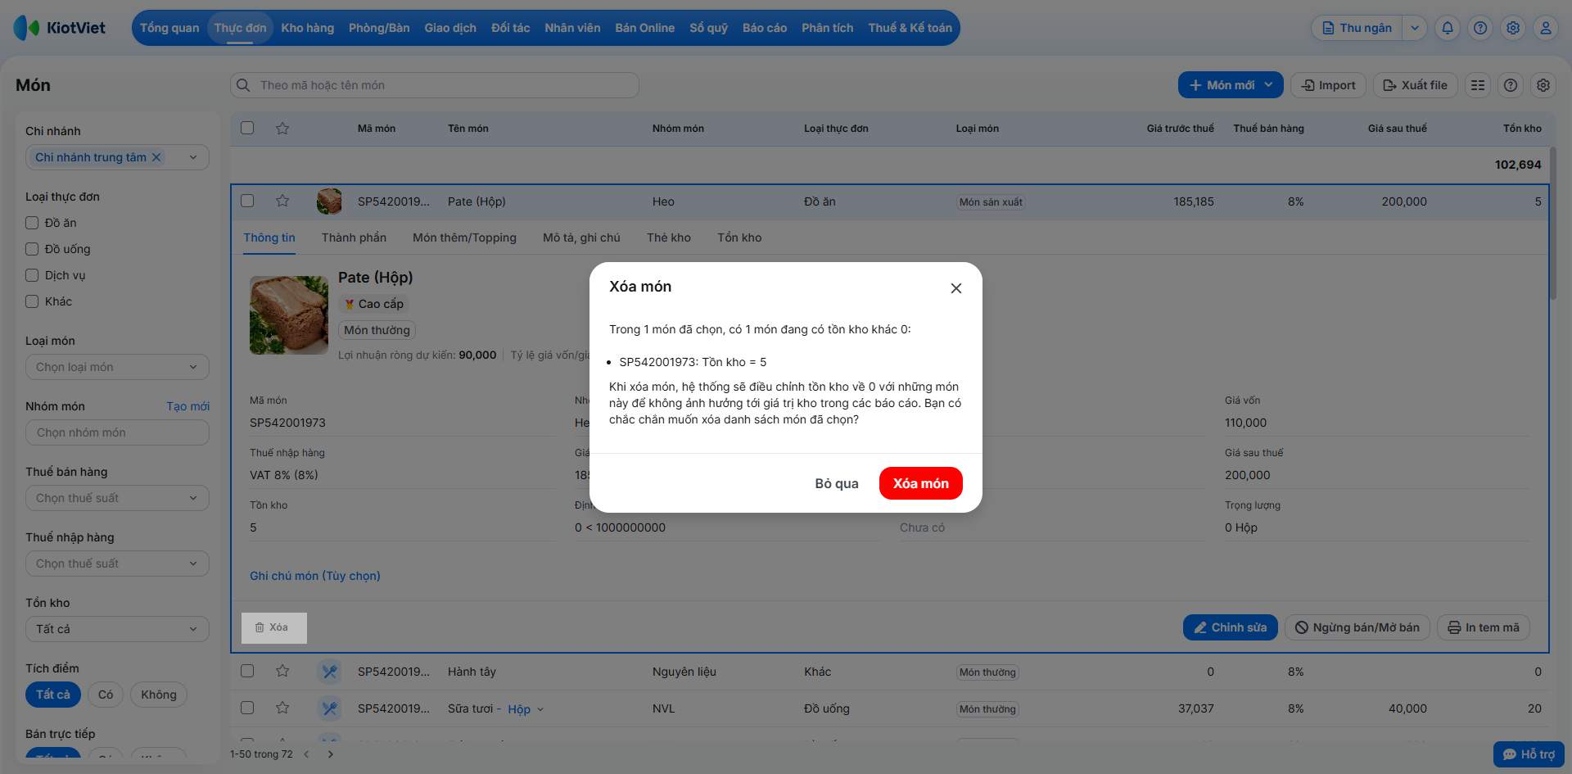Click the notification bell icon
The height and width of the screenshot is (774, 1572).
click(1448, 28)
